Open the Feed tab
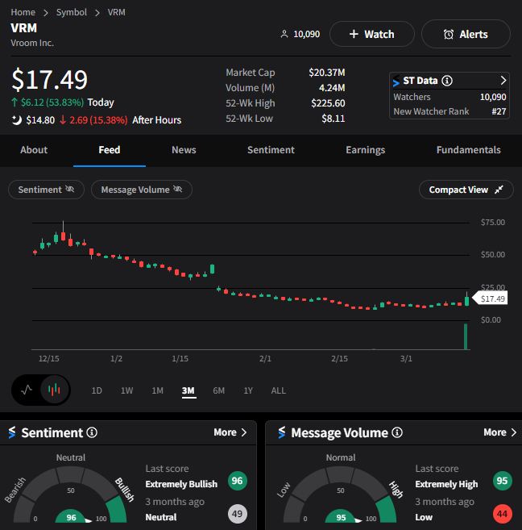 click(x=110, y=150)
